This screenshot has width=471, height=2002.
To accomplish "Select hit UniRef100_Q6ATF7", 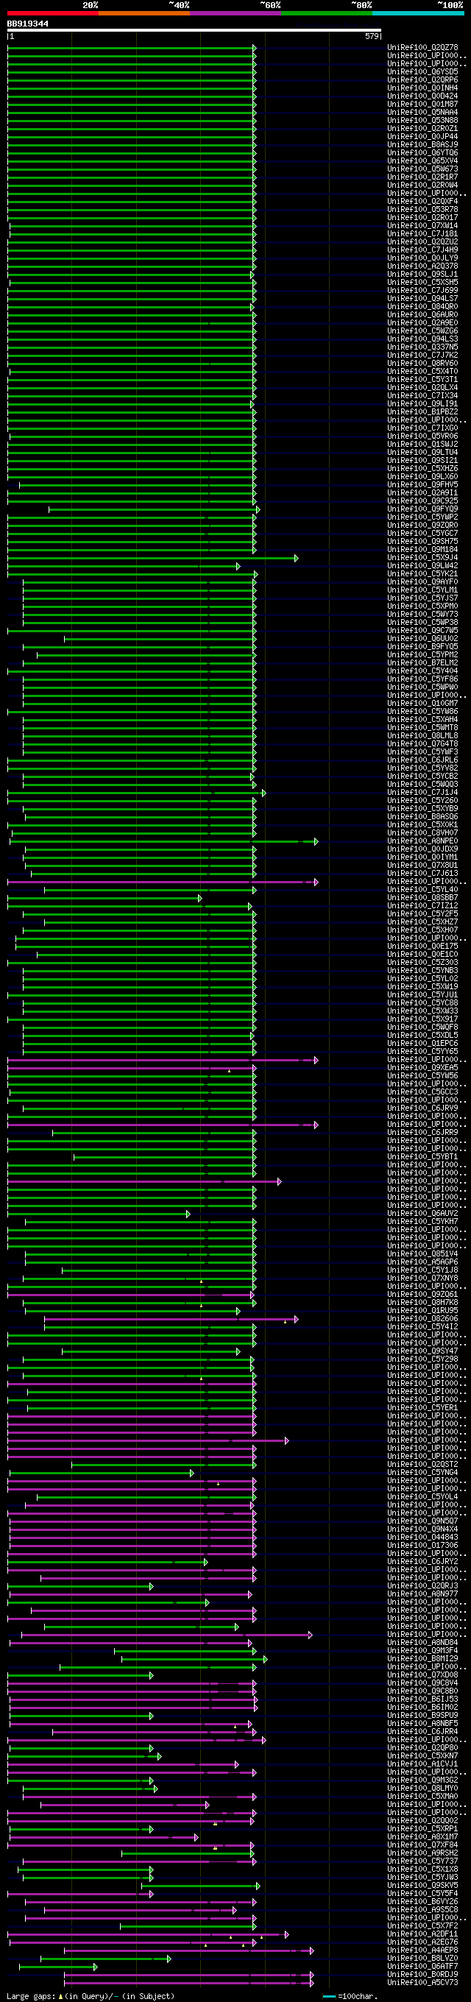I will 423,1966.
